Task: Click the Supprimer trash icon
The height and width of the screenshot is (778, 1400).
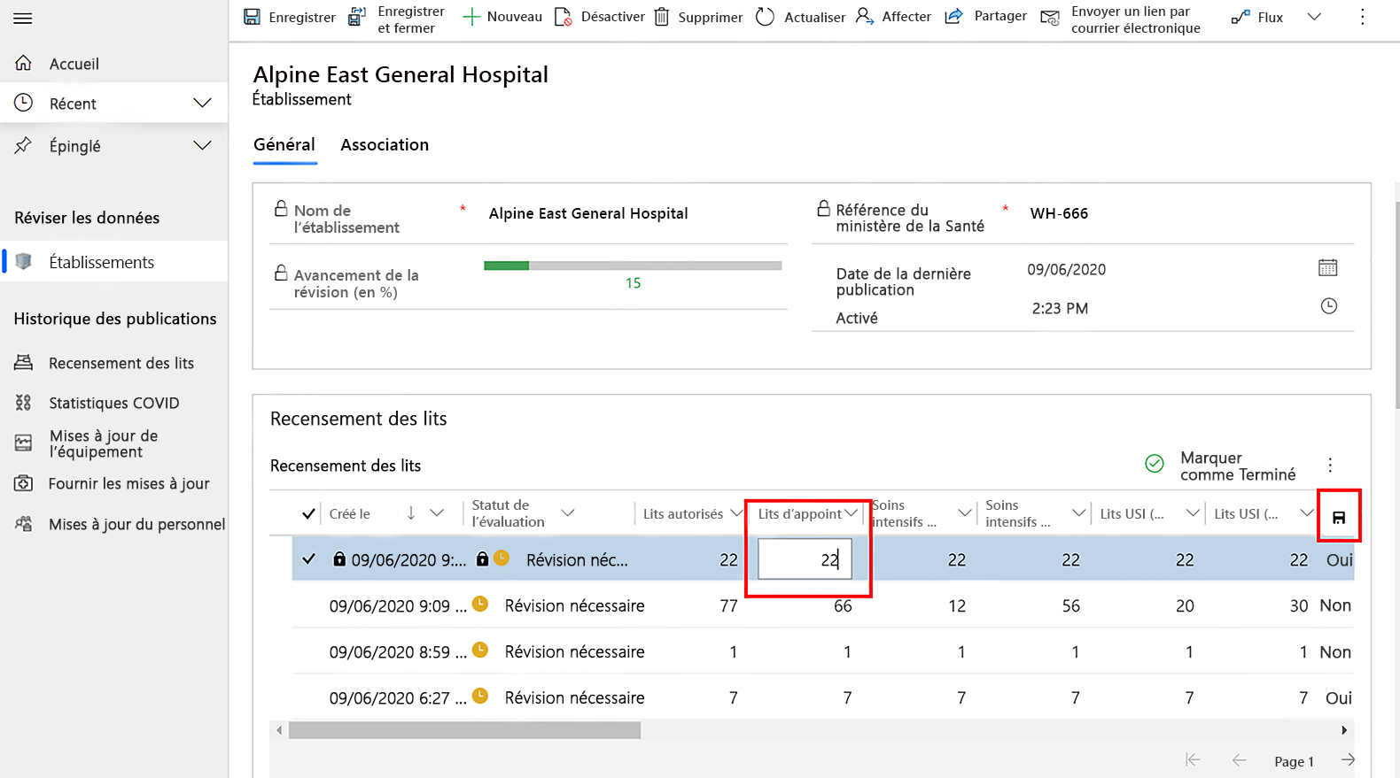Action: click(662, 17)
